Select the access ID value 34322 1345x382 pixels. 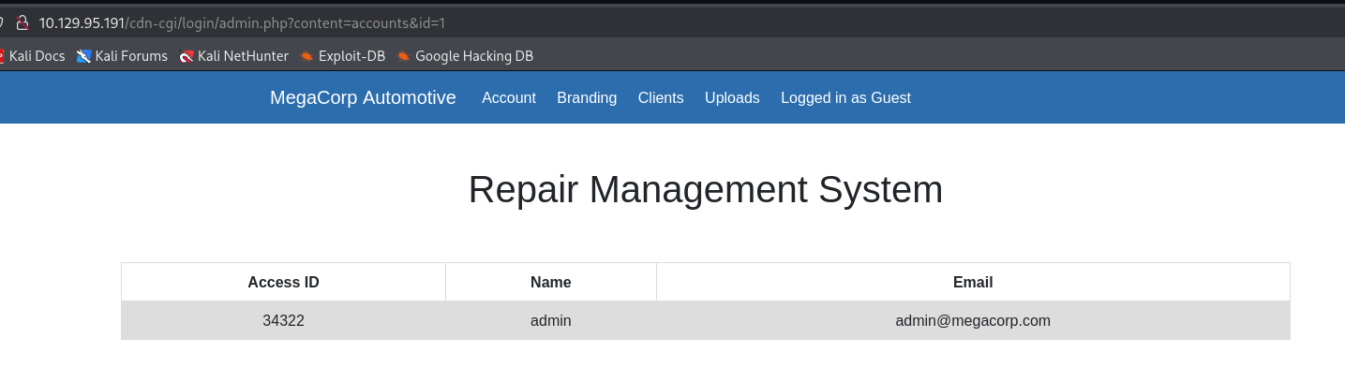click(x=283, y=320)
